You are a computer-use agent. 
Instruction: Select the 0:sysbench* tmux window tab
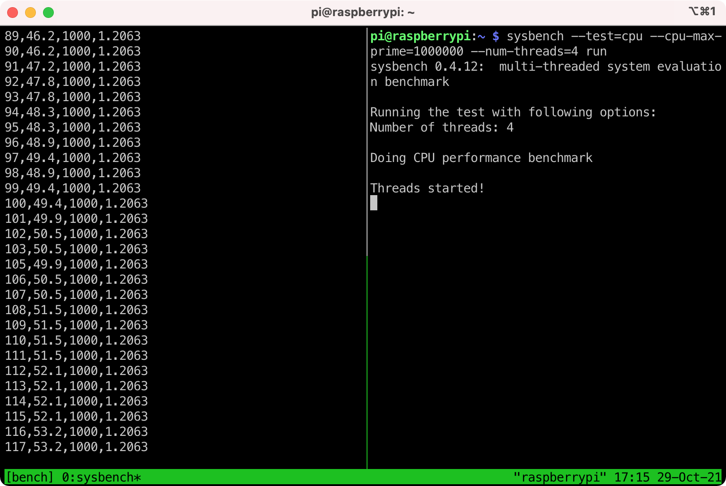pyautogui.click(x=101, y=477)
